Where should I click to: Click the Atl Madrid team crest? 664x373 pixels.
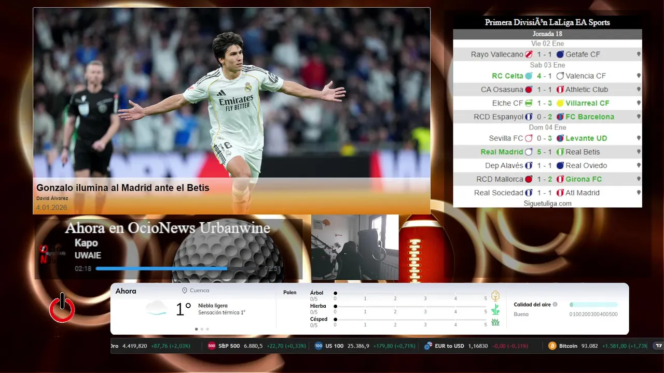coord(560,193)
